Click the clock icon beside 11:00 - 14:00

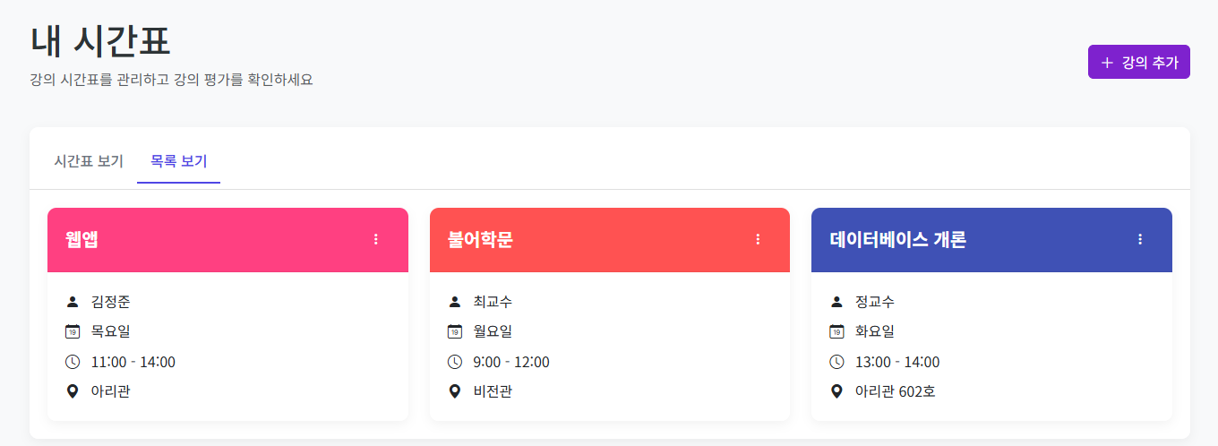[x=73, y=362]
